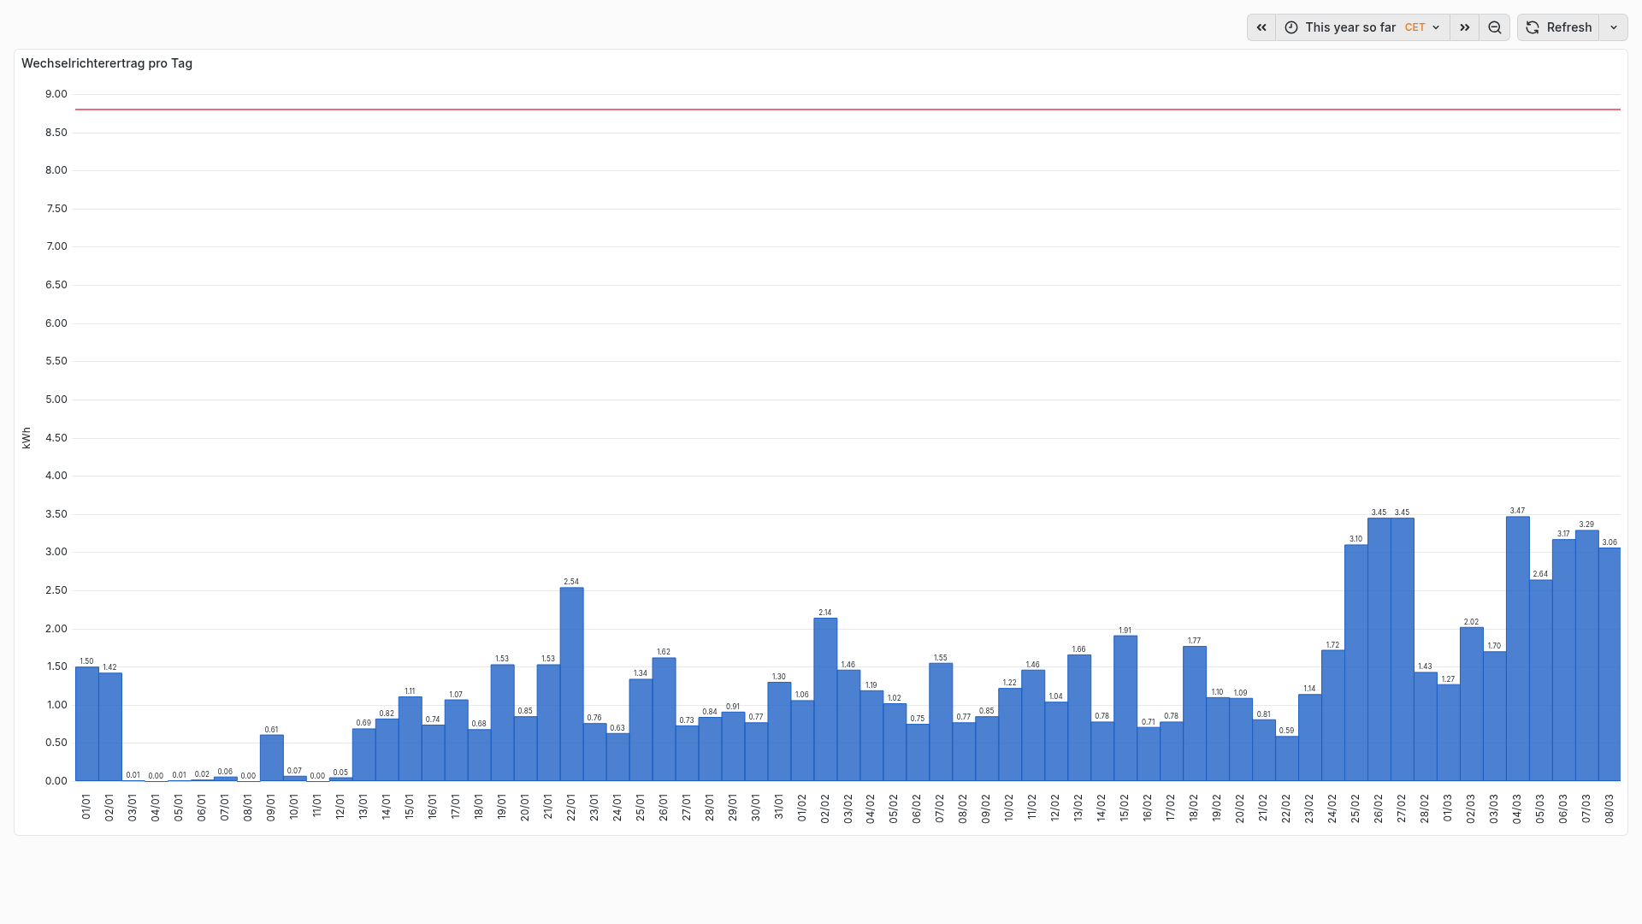Shift time range backwards with double-left arrows
The width and height of the screenshot is (1642, 924).
pyautogui.click(x=1261, y=27)
